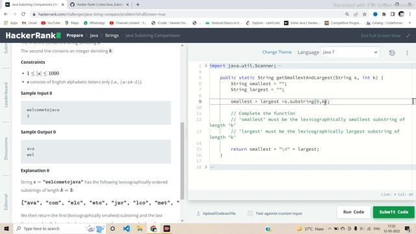
Task: Open the Maps bookmark
Action: click(x=72, y=23)
